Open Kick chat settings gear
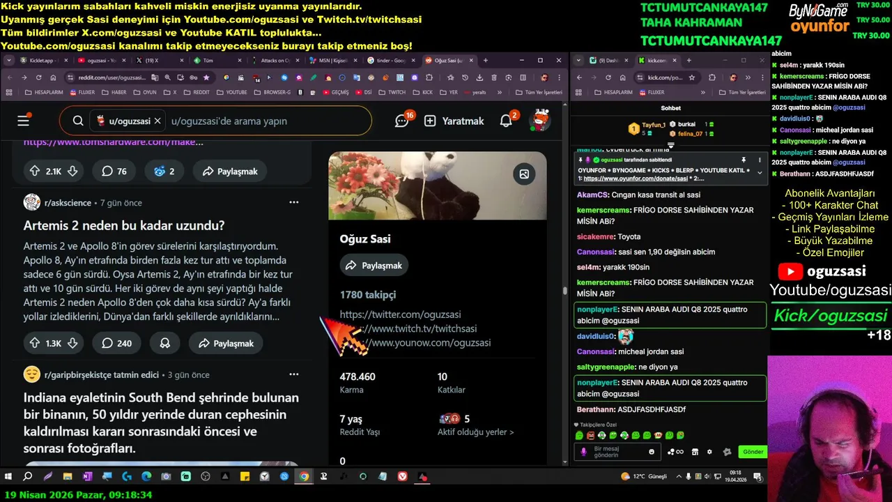The image size is (892, 502). coord(709,452)
